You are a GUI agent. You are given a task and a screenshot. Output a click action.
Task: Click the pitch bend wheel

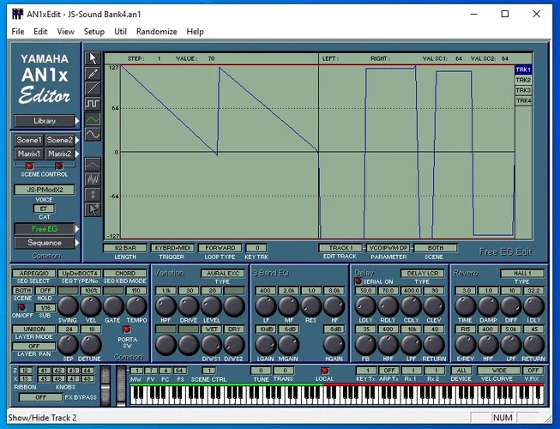[x=105, y=385]
